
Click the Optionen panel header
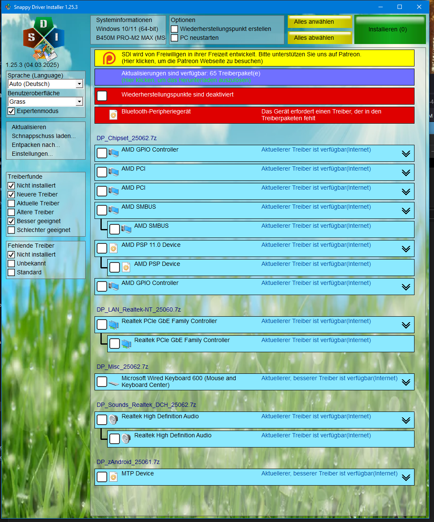pos(183,20)
